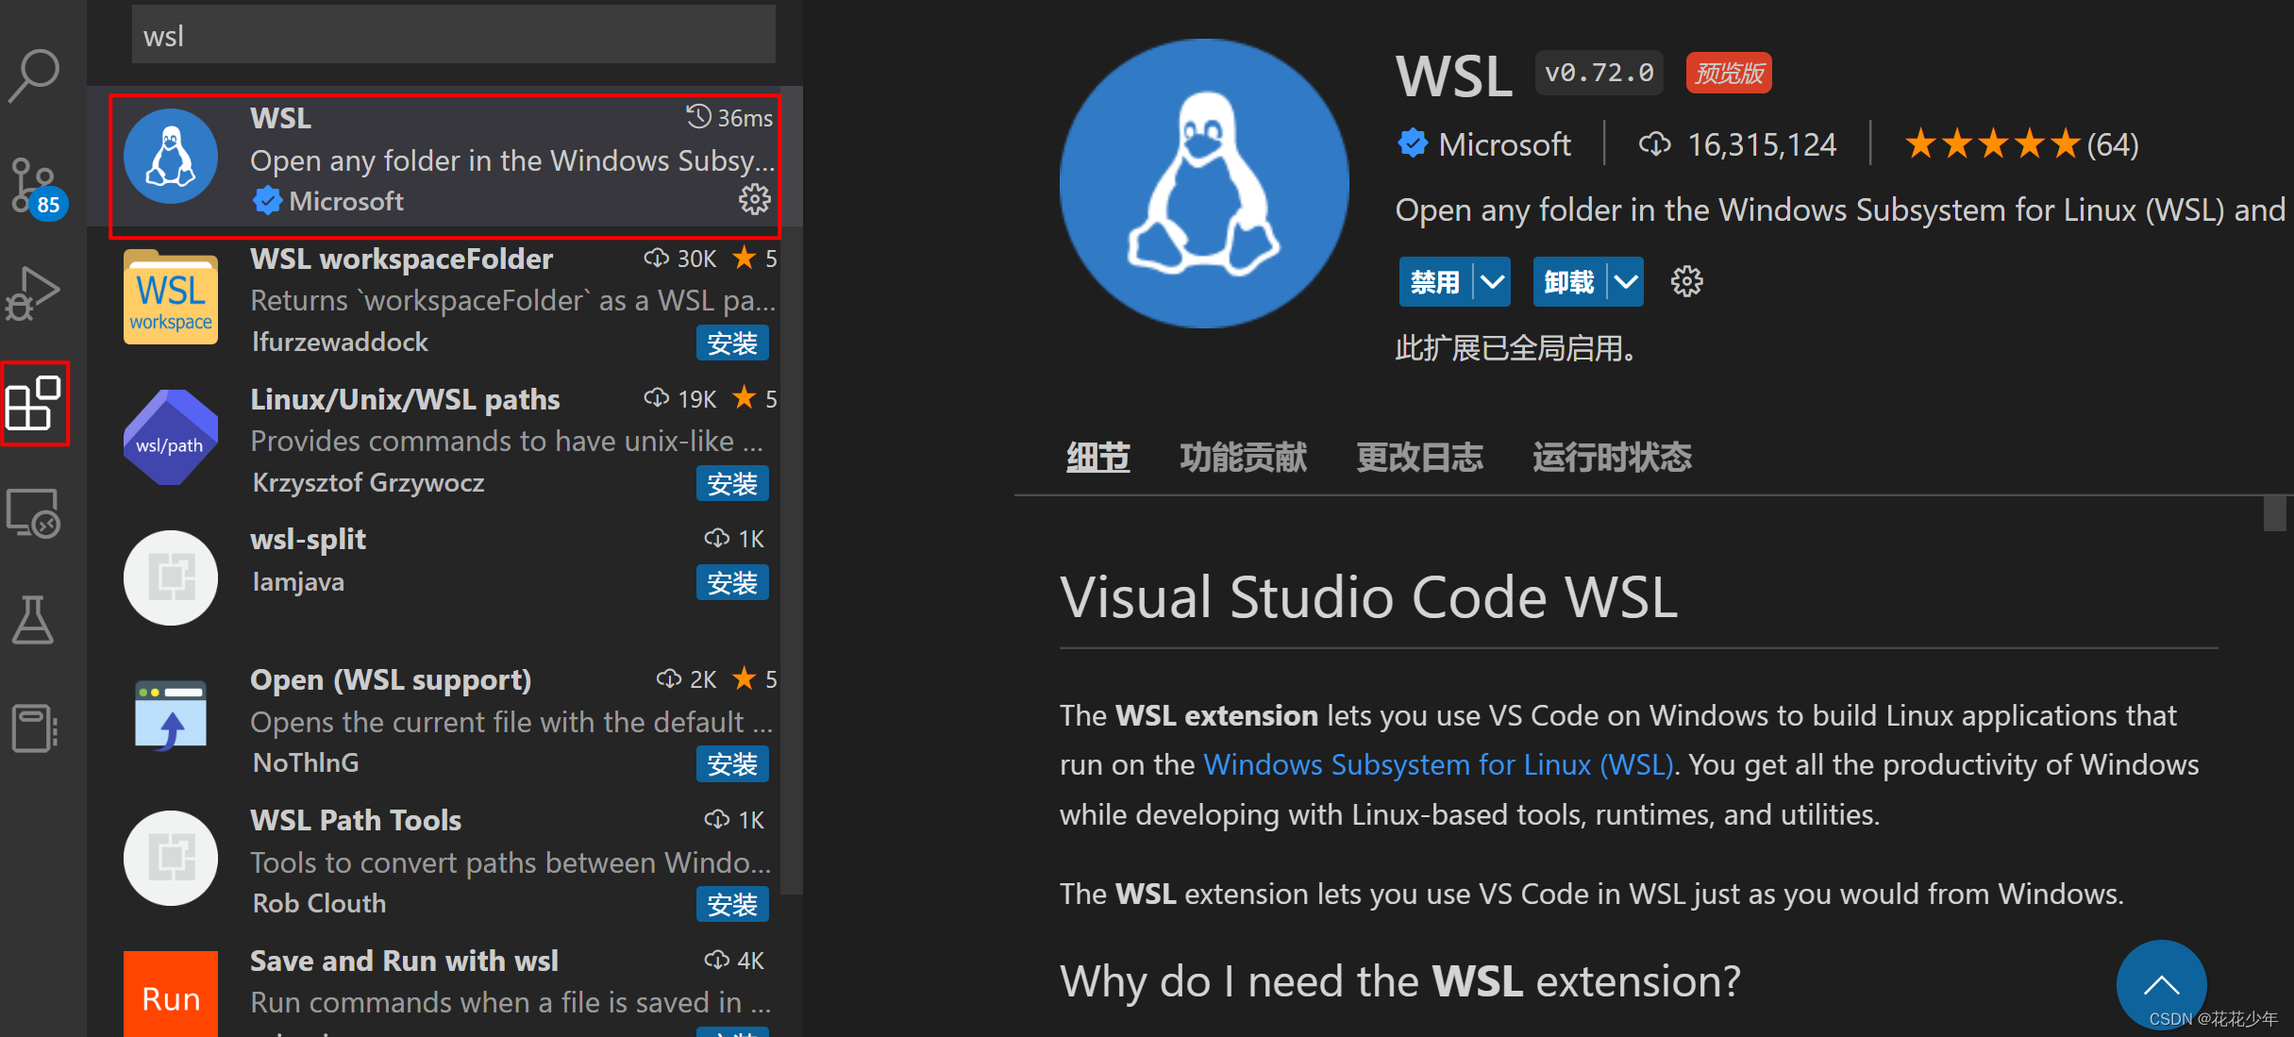Open extension settings gear beside uninstall button
The width and height of the screenshot is (2294, 1037).
[x=1686, y=280]
